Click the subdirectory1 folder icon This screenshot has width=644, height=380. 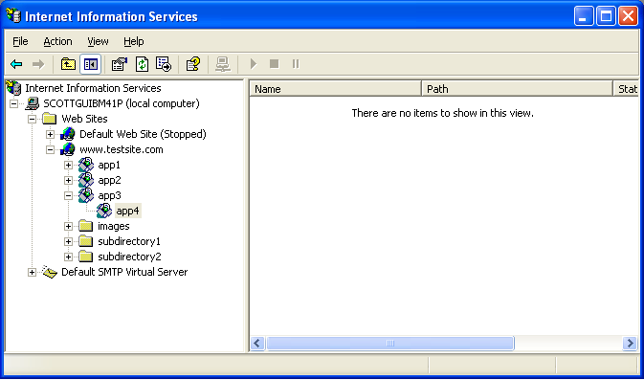[85, 241]
